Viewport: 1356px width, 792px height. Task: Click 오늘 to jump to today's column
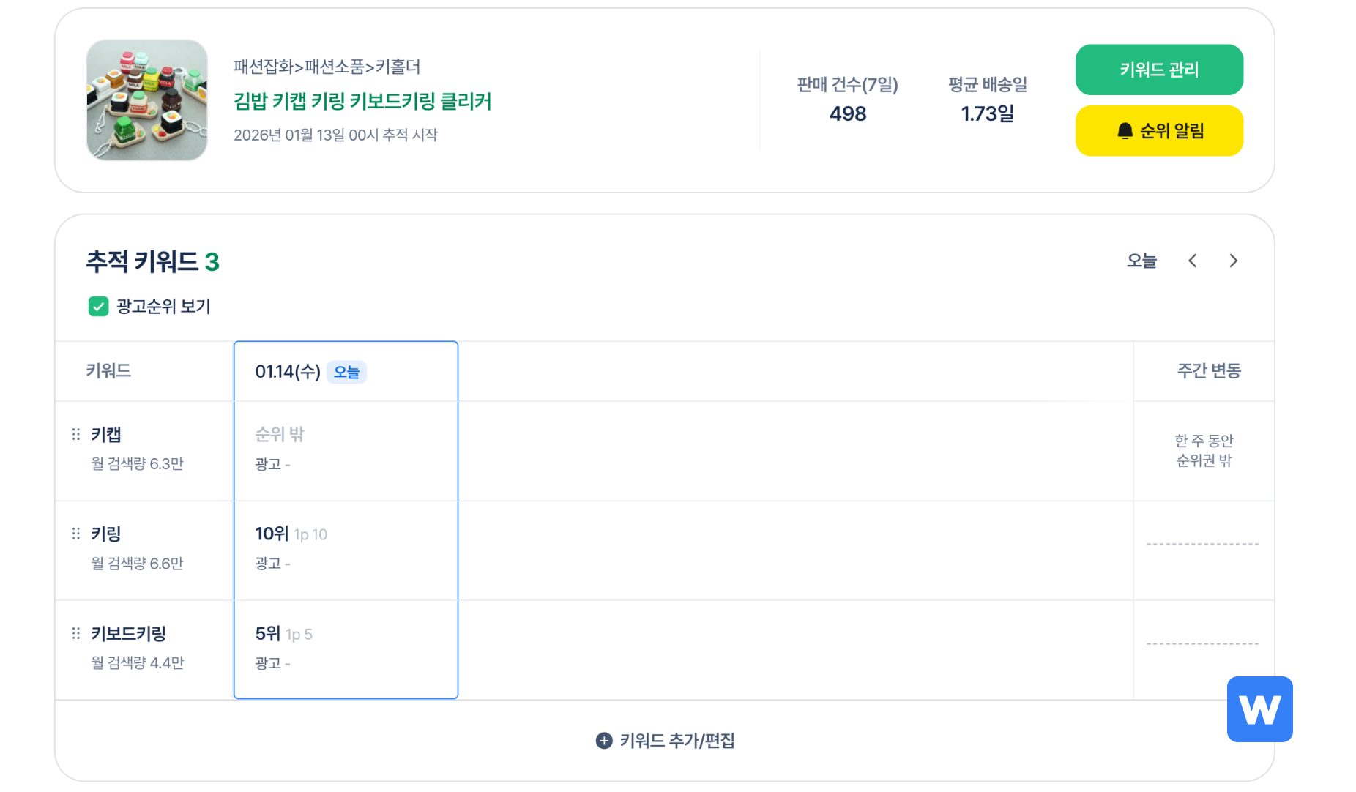1140,261
